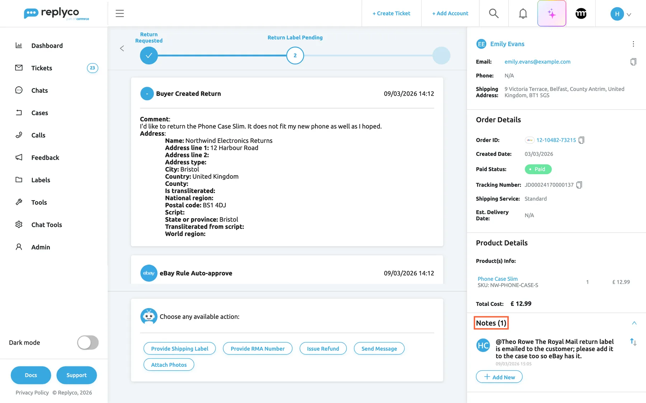Viewport: 646px width, 403px height.
Task: Click the note sort arrows icon
Action: tap(633, 342)
